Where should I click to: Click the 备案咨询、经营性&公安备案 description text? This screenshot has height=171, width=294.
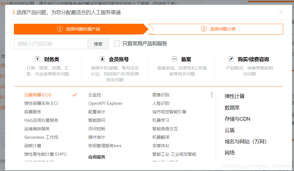(182, 71)
